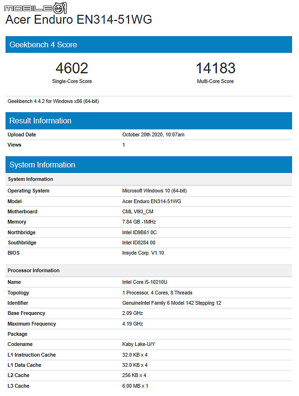Click the L3 Cache label
The width and height of the screenshot is (299, 396).
pos(19,386)
